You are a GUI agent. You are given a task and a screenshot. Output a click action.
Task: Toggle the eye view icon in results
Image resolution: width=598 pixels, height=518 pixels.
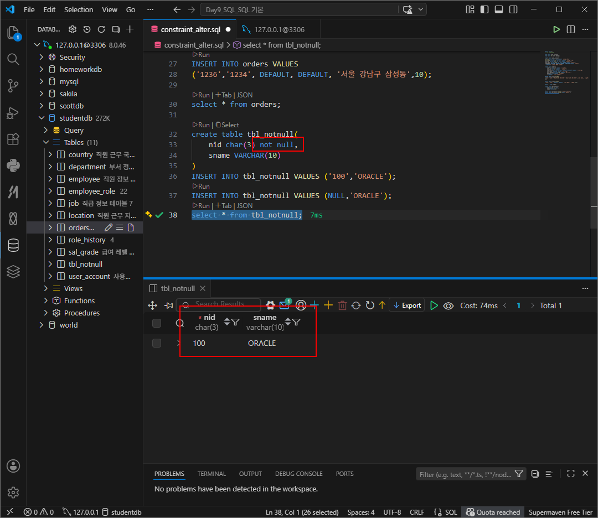[448, 305]
